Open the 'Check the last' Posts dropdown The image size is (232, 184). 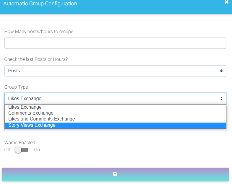click(x=115, y=71)
